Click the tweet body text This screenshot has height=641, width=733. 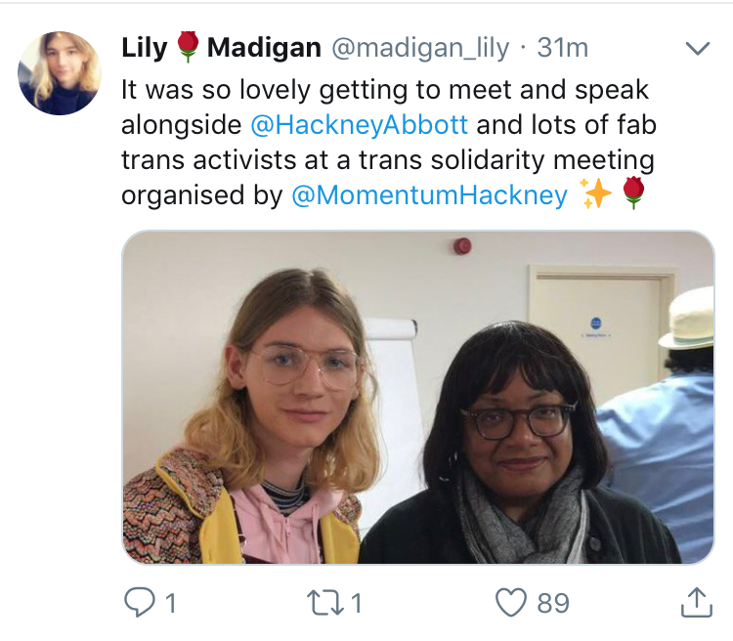pyautogui.click(x=389, y=142)
